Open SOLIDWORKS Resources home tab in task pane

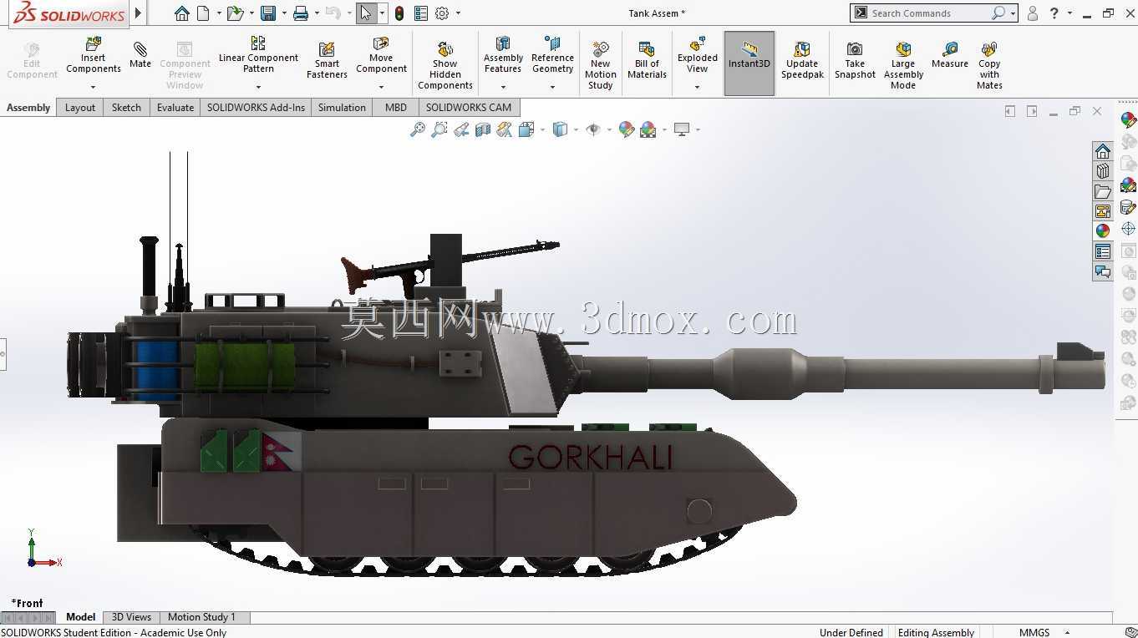click(x=1103, y=151)
